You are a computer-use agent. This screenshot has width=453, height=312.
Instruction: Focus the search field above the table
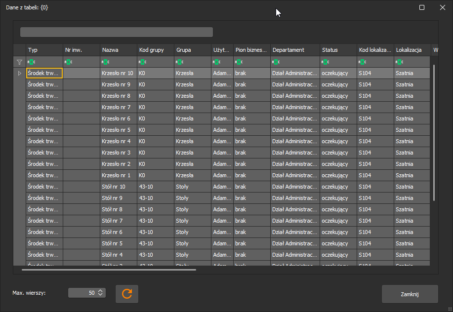point(117,32)
